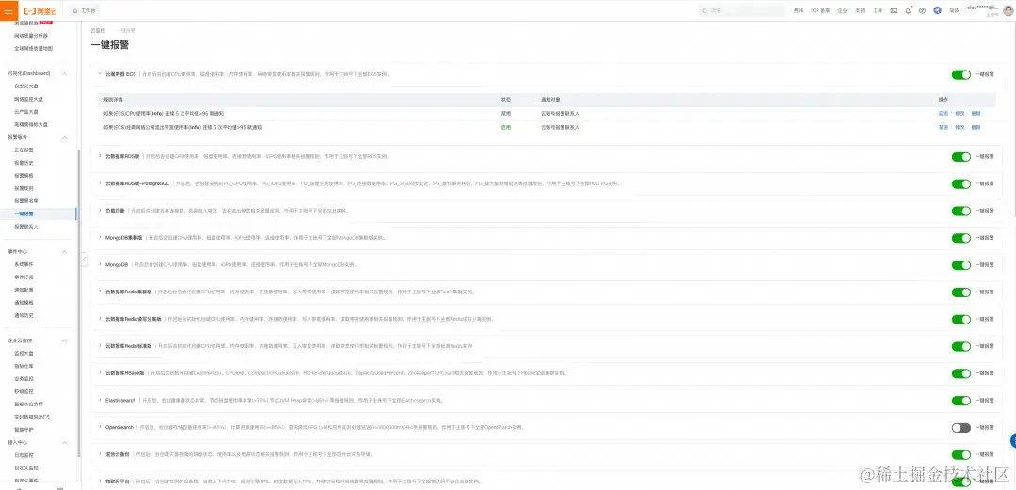Toggle Redis标准版 alarm switch
Image resolution: width=1016 pixels, height=490 pixels.
point(960,346)
